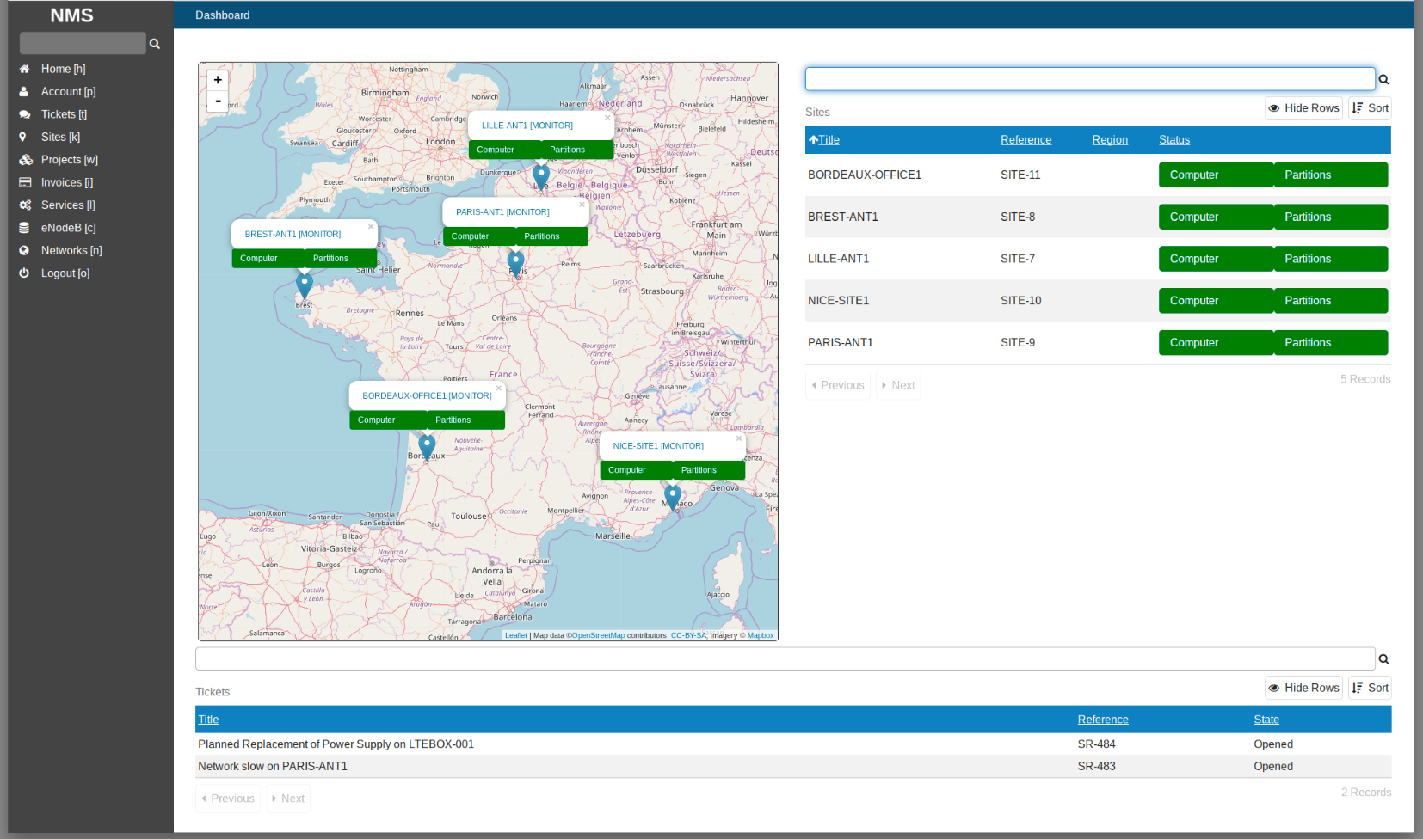The height and width of the screenshot is (839, 1423).
Task: Focus the Sites search input
Action: pyautogui.click(x=1090, y=79)
